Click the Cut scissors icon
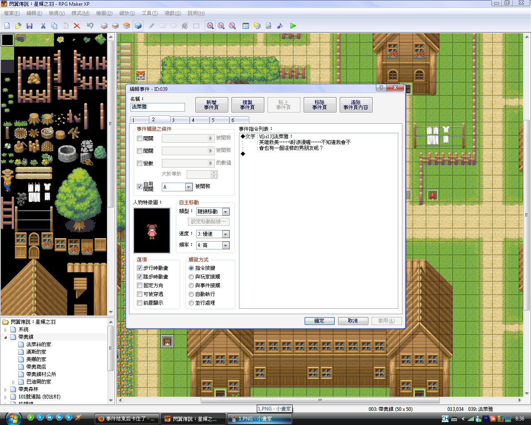The image size is (531, 425). pyautogui.click(x=43, y=26)
